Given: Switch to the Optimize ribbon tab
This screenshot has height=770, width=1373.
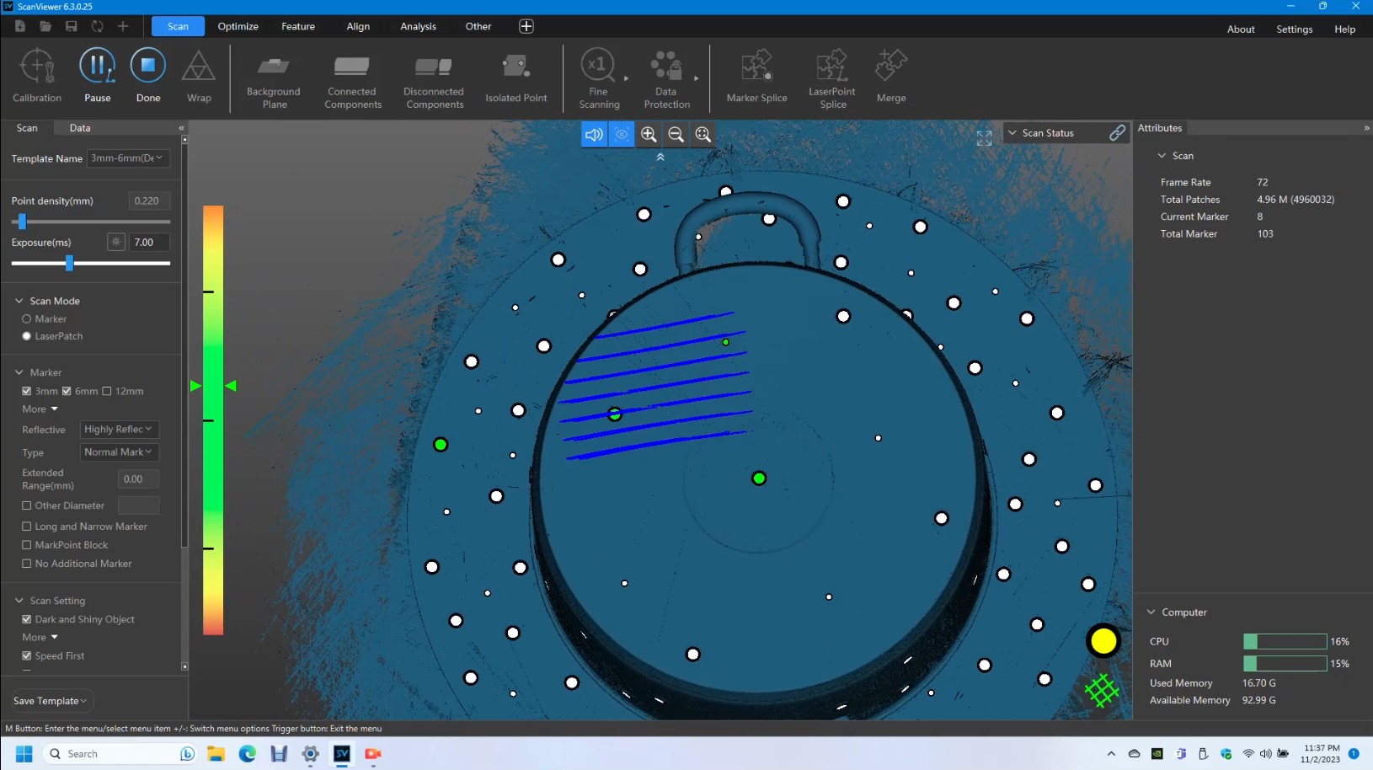Looking at the screenshot, I should (238, 26).
